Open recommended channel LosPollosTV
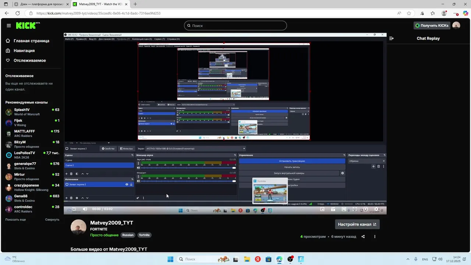 click(32, 155)
